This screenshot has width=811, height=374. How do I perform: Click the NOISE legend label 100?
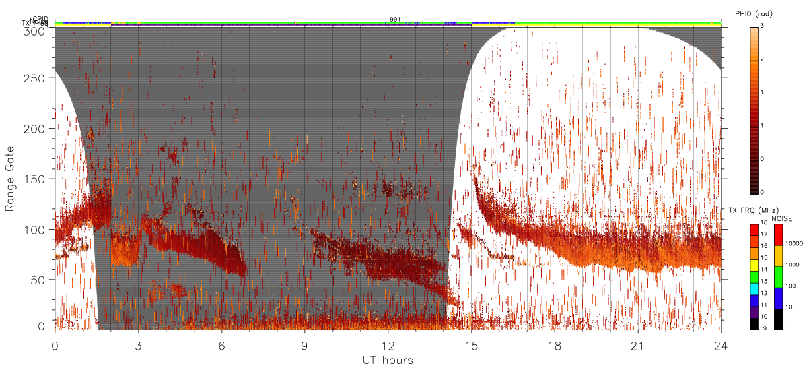click(x=792, y=286)
